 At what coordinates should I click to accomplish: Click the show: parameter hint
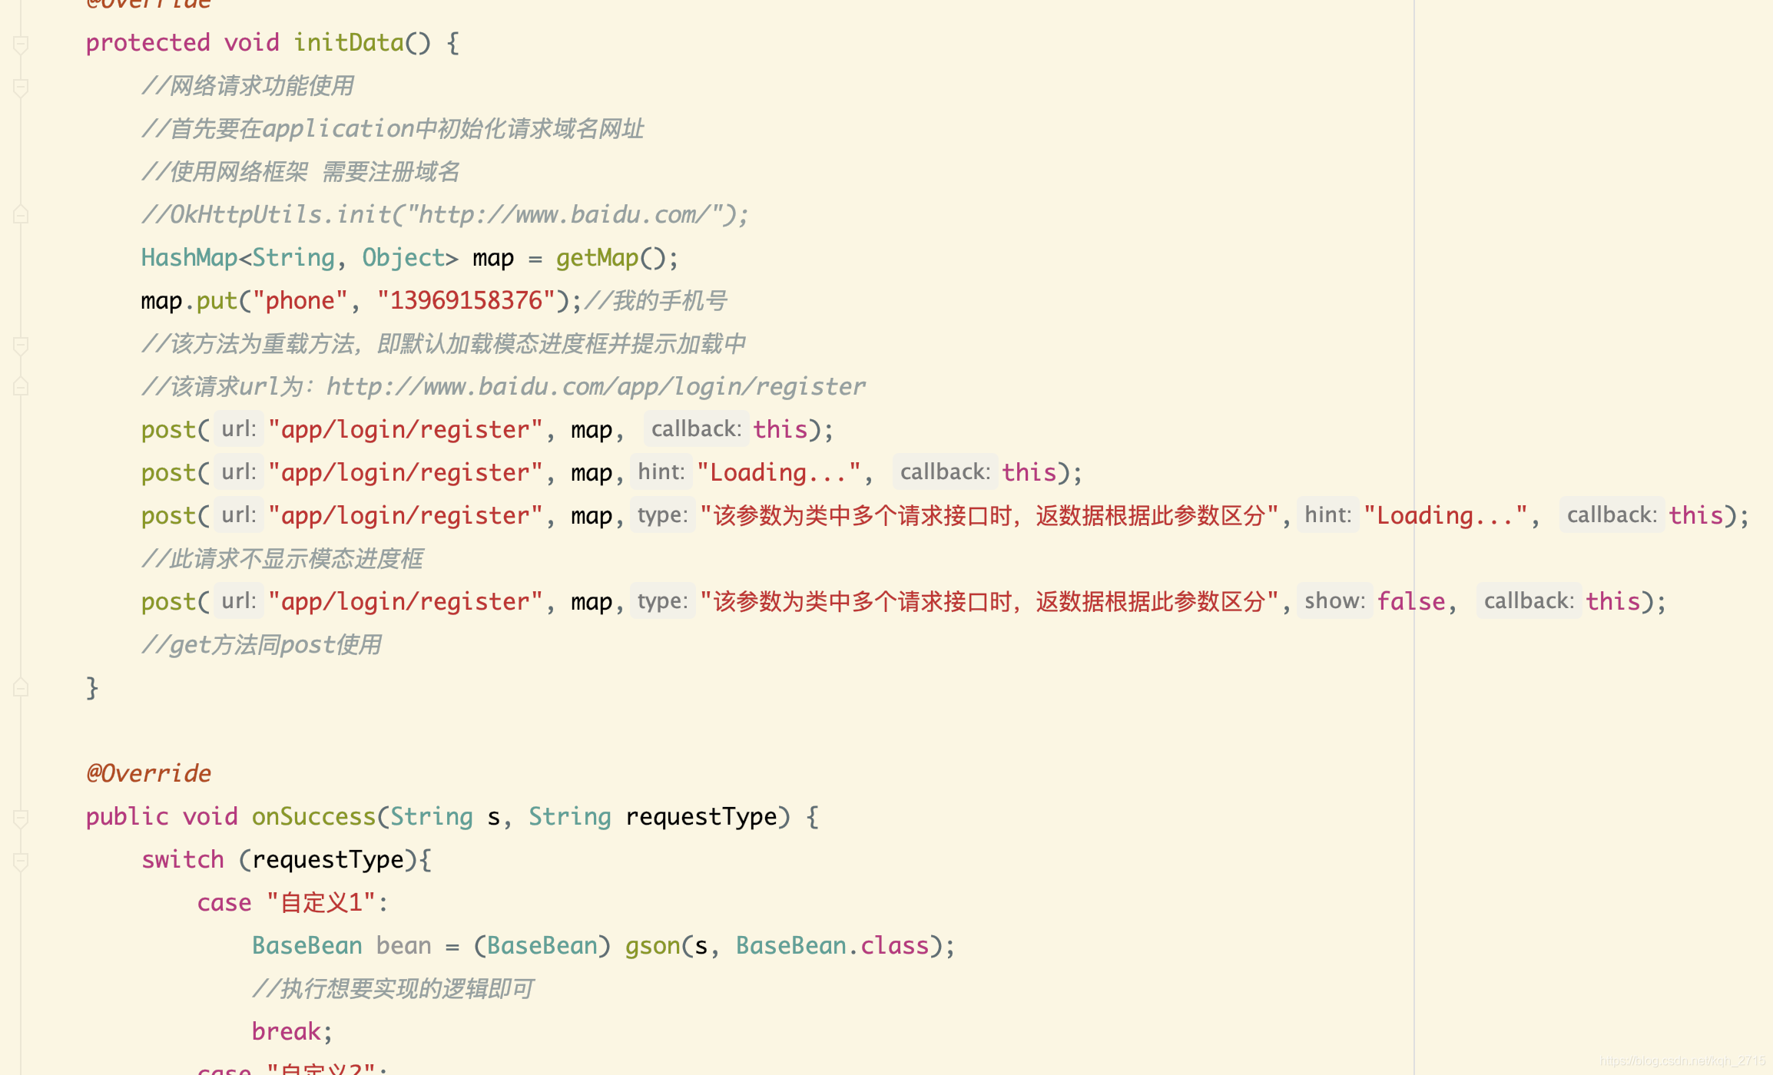tap(1334, 600)
